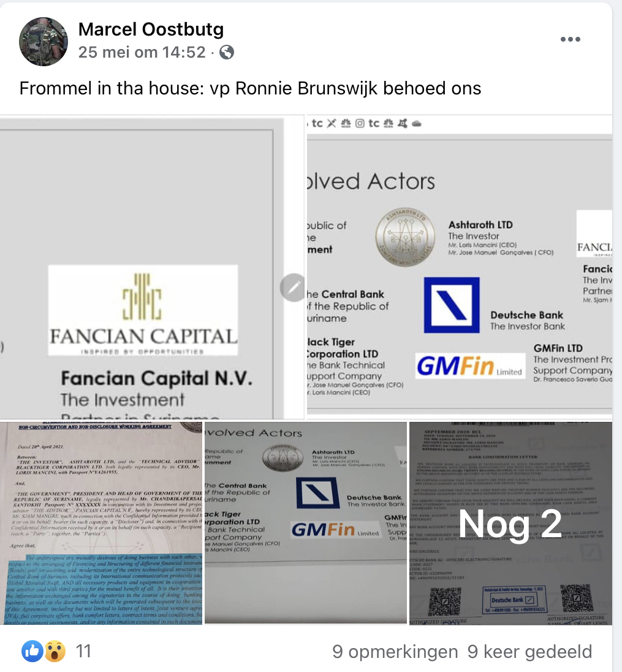The height and width of the screenshot is (672, 622).
Task: Click the blue thumbs-up like reaction icon
Action: point(32,651)
